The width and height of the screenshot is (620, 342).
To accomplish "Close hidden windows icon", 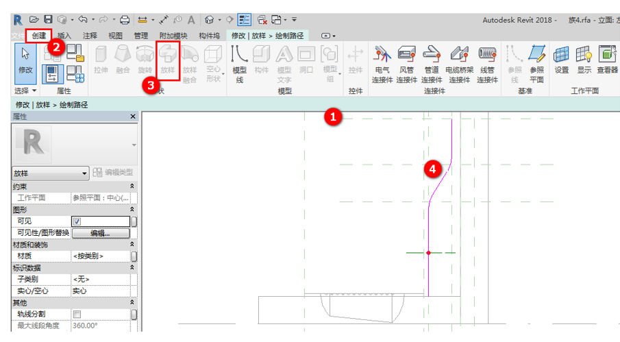I will coord(262,19).
